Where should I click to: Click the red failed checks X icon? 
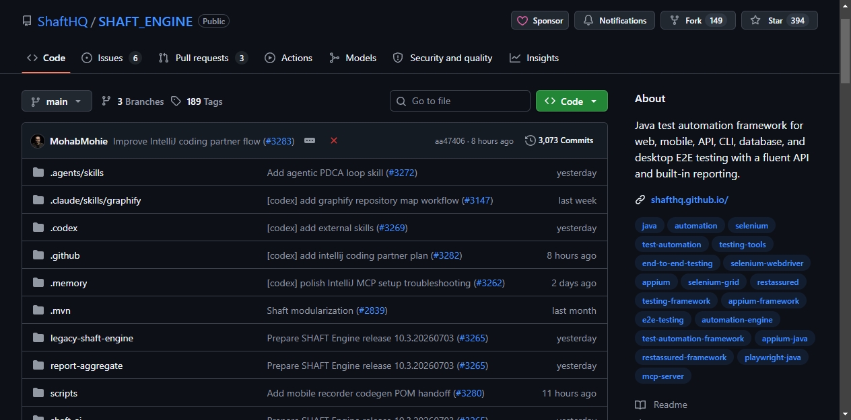pyautogui.click(x=334, y=140)
